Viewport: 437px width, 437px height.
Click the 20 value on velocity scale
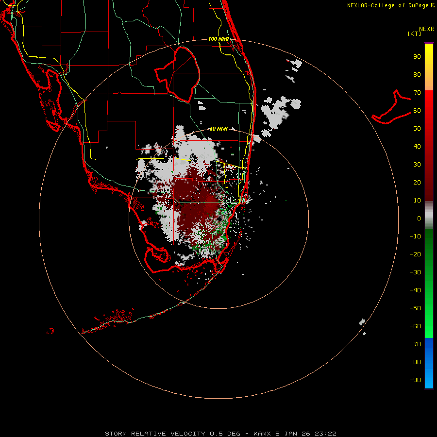(x=417, y=183)
